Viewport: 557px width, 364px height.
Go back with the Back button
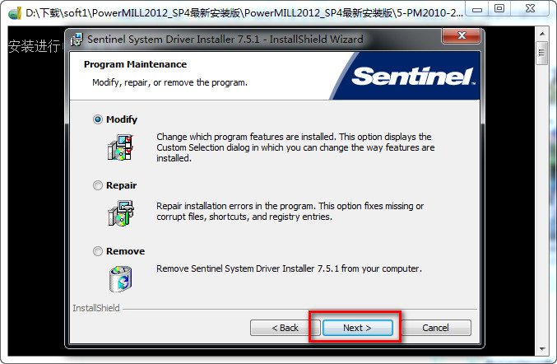[285, 328]
